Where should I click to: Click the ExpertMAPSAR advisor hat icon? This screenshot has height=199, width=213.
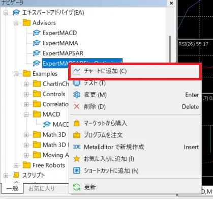tap(37, 53)
